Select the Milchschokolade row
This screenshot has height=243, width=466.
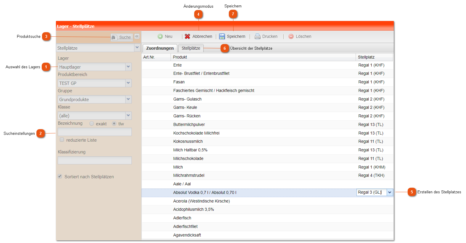(x=268, y=159)
